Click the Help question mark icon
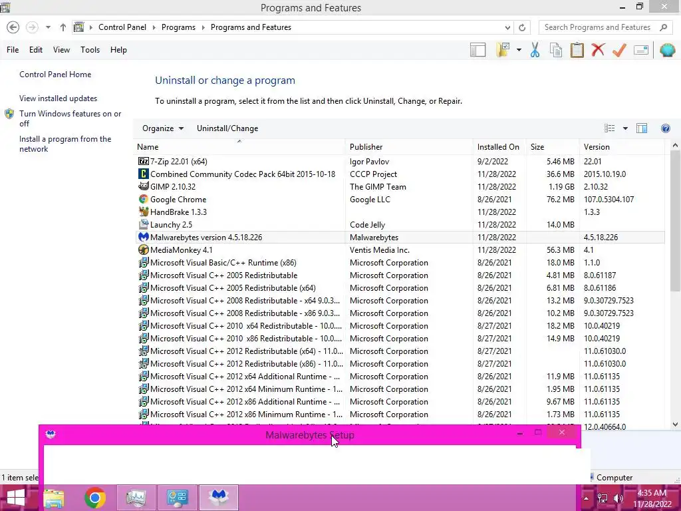Screen dimensions: 681x511 coord(665,128)
